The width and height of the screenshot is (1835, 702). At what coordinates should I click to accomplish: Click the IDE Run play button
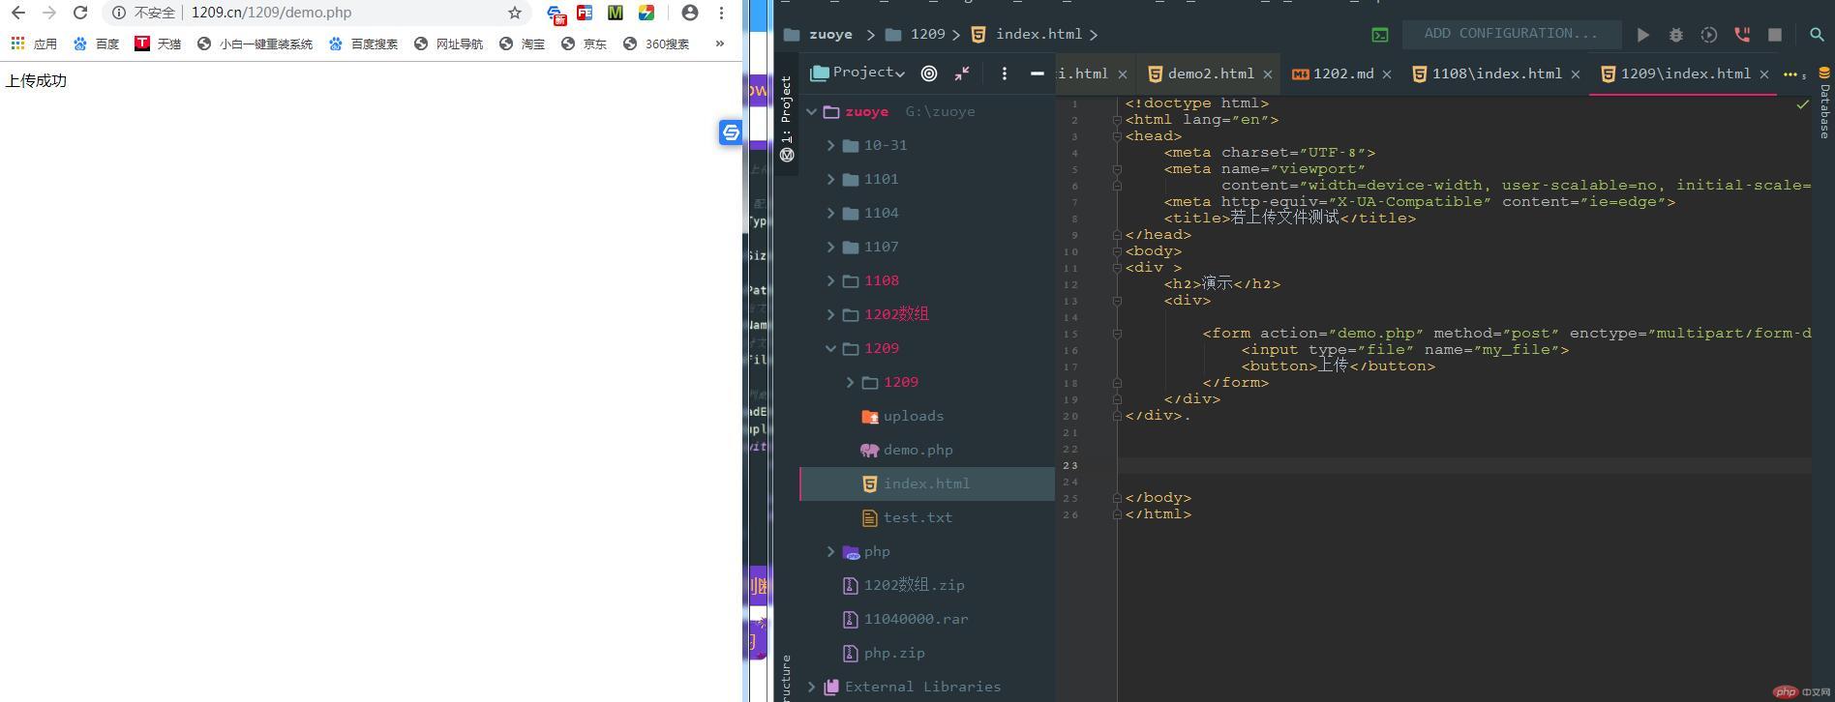pyautogui.click(x=1642, y=34)
